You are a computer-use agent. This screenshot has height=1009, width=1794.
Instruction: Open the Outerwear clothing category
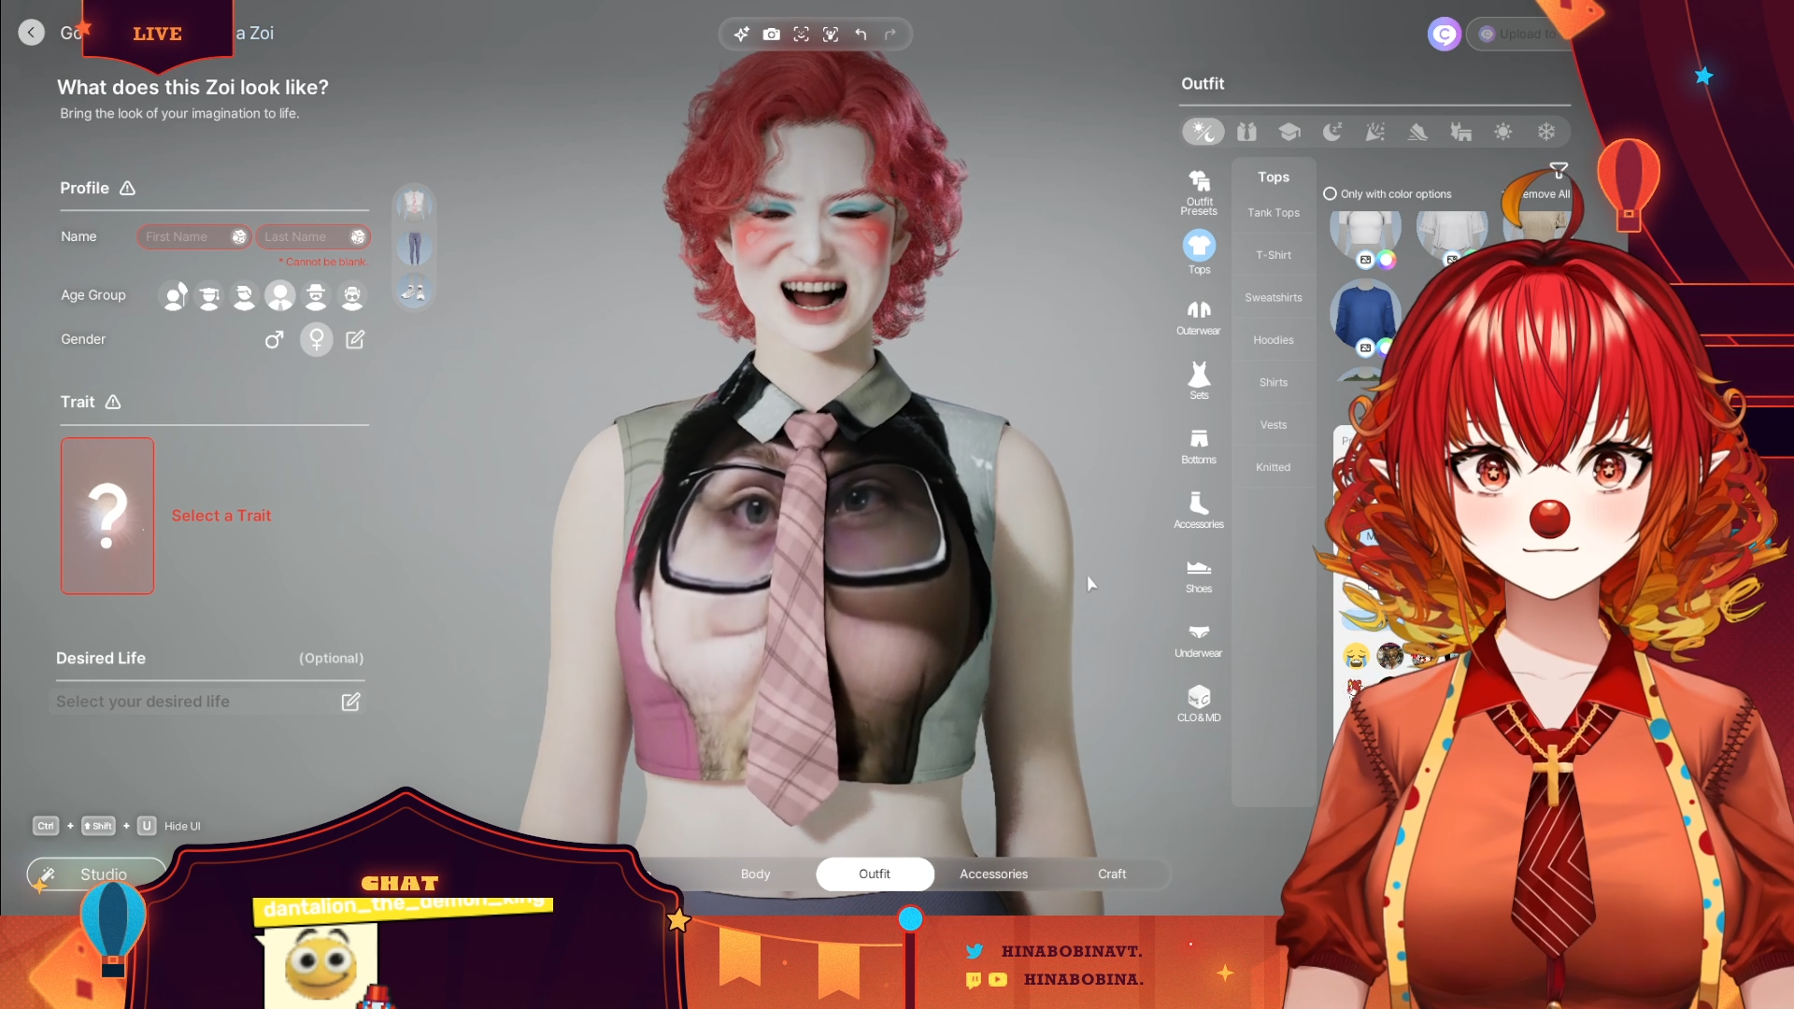click(1199, 318)
